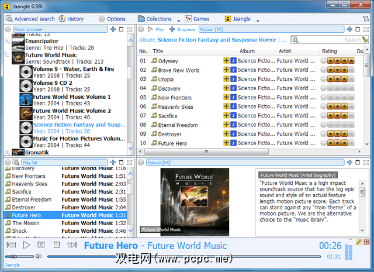Open the Jaangle menu
374x272 pixels.
[238, 19]
